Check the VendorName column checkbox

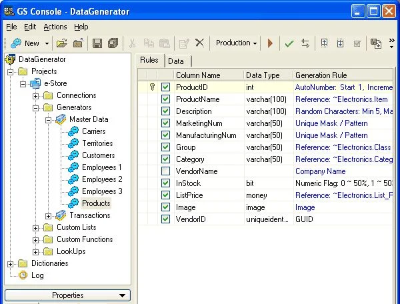(x=165, y=171)
